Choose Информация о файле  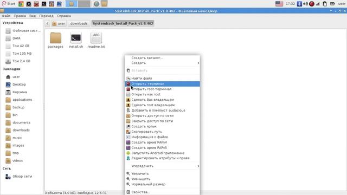click(x=163, y=137)
